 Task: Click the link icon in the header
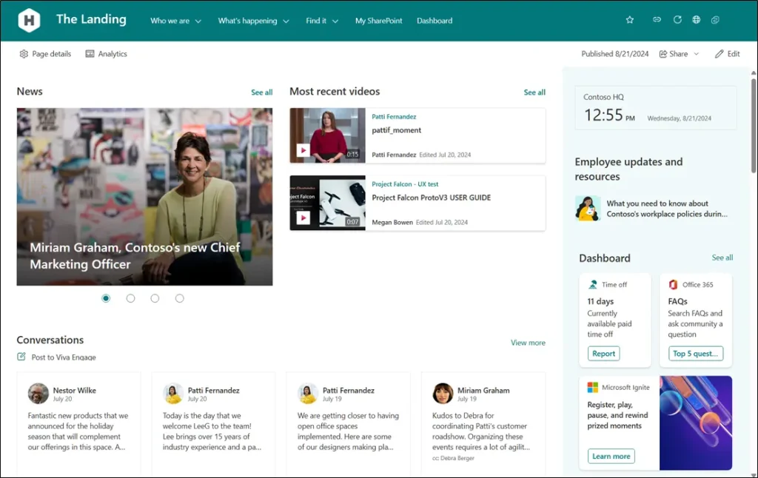click(x=657, y=20)
